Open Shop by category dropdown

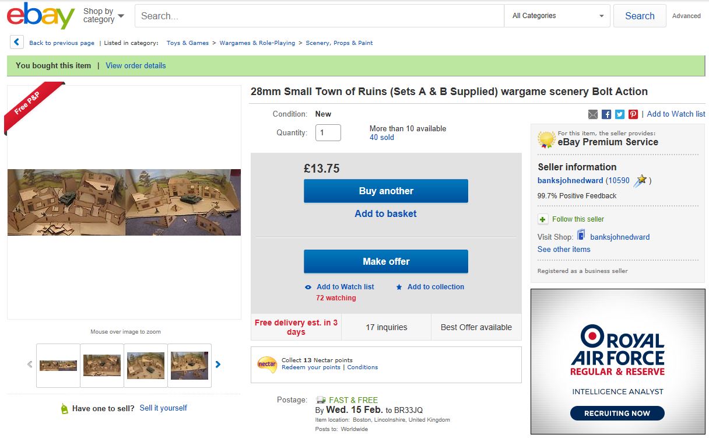click(104, 16)
